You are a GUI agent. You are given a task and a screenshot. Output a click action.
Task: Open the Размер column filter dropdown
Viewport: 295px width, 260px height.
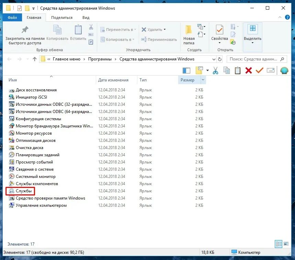pos(203,80)
